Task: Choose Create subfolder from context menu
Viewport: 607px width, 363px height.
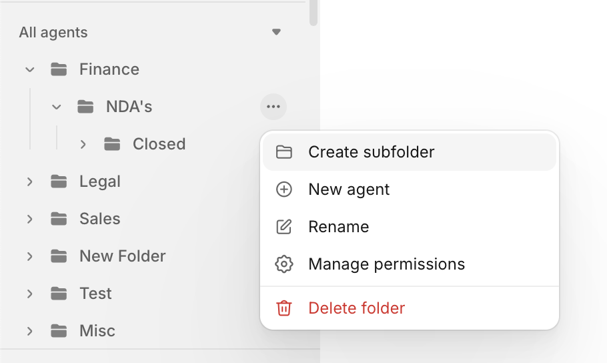Action: [x=410, y=152]
